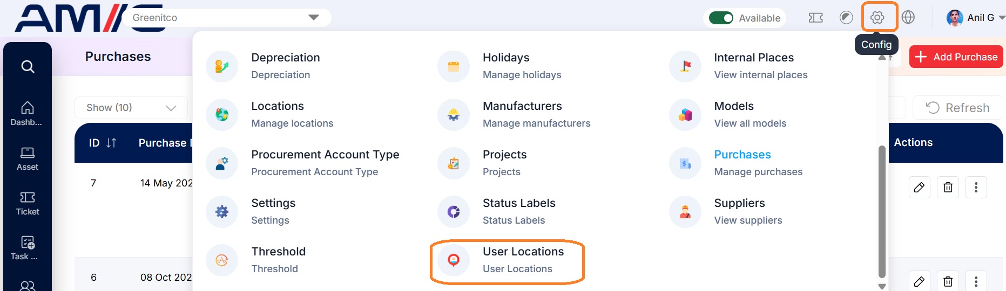The width and height of the screenshot is (1006, 291).
Task: Click the Models cubes icon
Action: [685, 115]
